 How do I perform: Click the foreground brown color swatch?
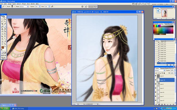(3, 47)
